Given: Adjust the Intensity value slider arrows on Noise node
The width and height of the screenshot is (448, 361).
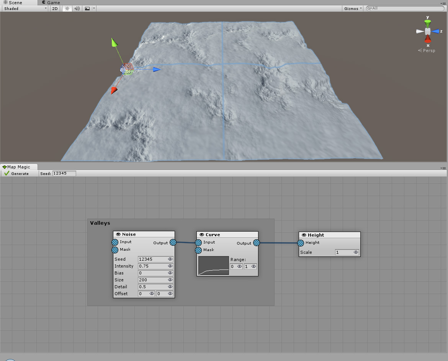Looking at the screenshot, I should (x=170, y=266).
